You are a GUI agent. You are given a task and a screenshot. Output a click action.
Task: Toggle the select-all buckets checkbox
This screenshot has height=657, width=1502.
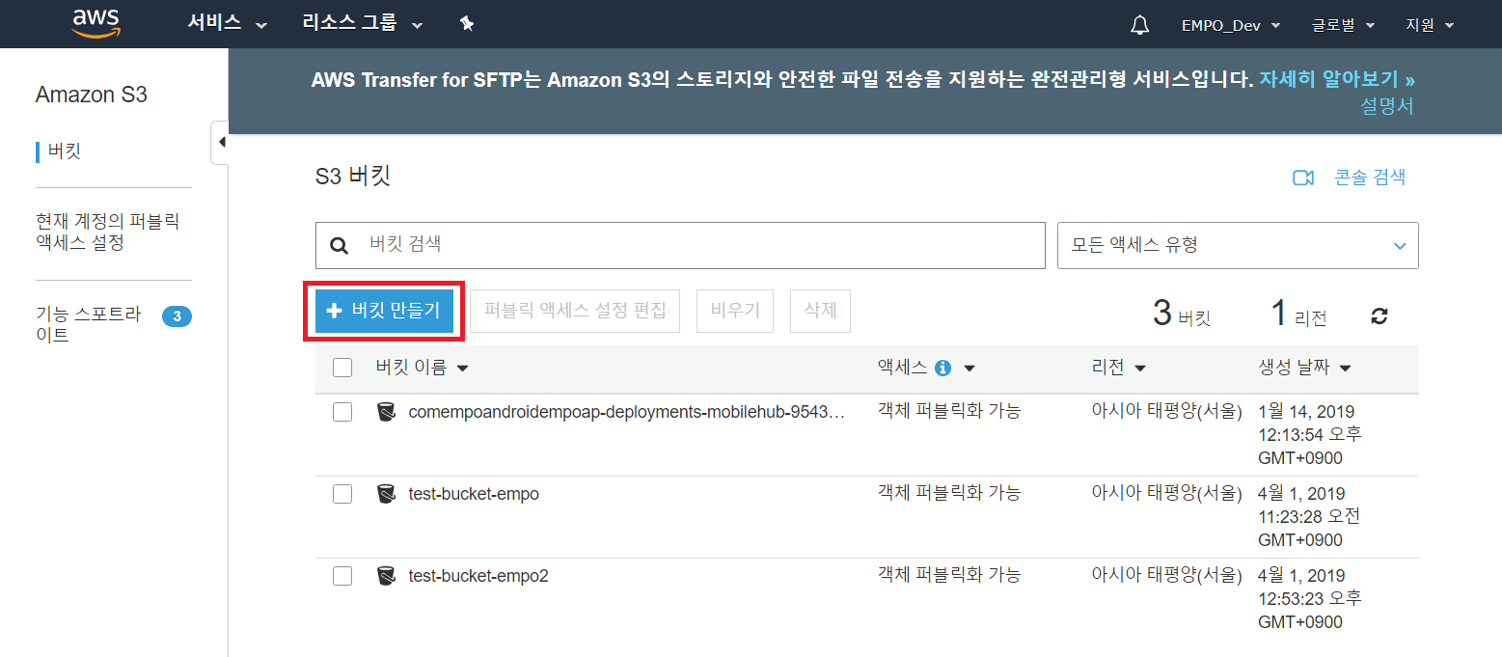(x=342, y=368)
